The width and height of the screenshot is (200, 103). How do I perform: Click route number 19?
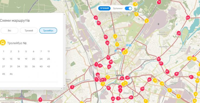(26, 59)
